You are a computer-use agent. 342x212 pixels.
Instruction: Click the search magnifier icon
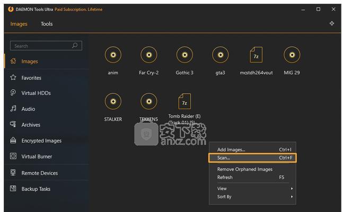point(75,46)
